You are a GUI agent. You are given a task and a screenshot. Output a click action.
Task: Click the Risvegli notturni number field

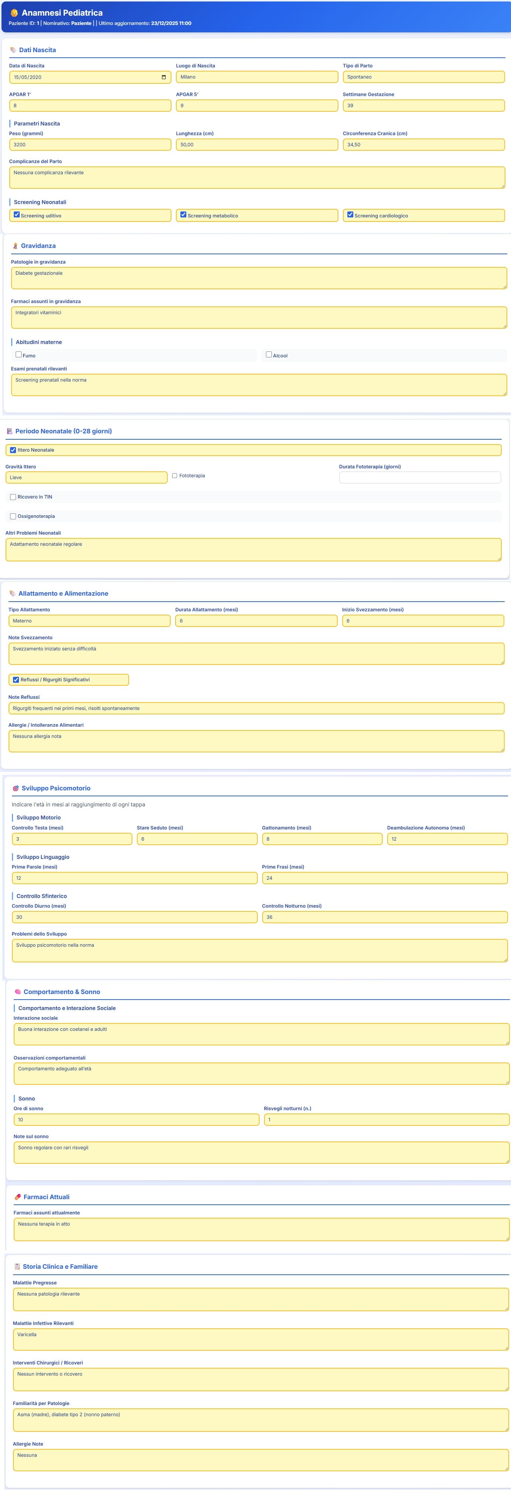pyautogui.click(x=386, y=1119)
